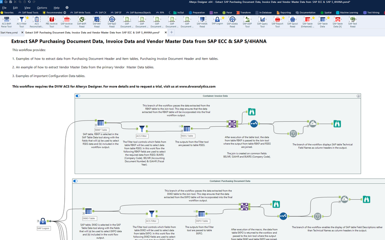
Task: Click the Open folder icon in title bar
Action: (x=6, y=2)
